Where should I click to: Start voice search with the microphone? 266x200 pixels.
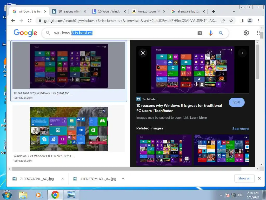click(210, 33)
